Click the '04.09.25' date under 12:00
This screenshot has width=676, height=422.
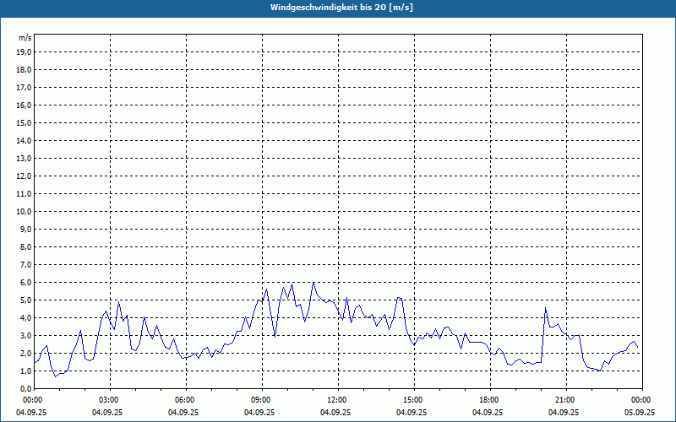[x=335, y=413]
